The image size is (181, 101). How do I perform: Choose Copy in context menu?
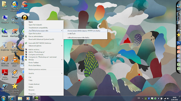coord(44,80)
